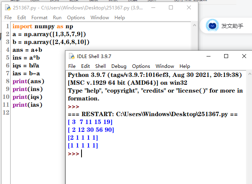Open the Window menu in IDLE Shell

tap(165, 66)
